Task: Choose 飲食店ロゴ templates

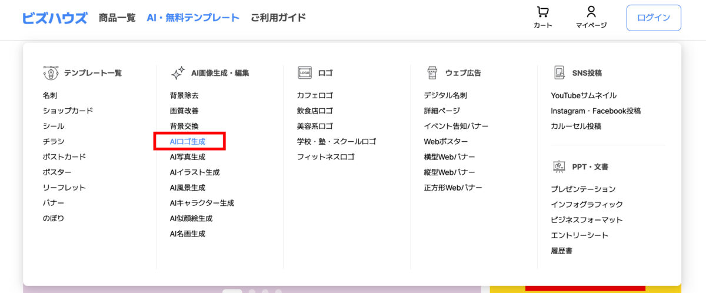Action: pyautogui.click(x=315, y=111)
